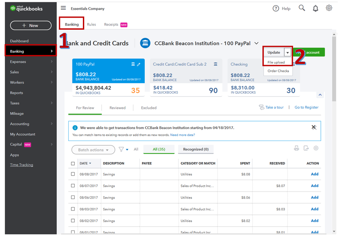Open the Batch actions dropdown
The width and height of the screenshot is (345, 237).
tap(93, 150)
